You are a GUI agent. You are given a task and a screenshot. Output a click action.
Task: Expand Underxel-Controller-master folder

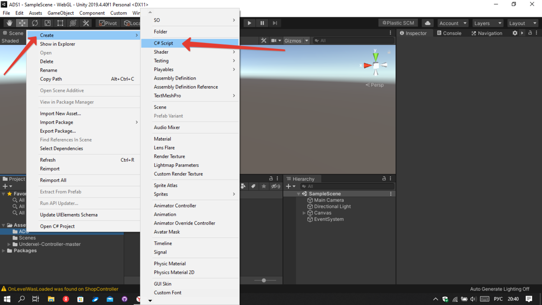[x=9, y=244]
